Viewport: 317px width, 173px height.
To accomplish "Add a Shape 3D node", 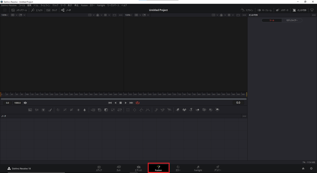I will pos(184,110).
